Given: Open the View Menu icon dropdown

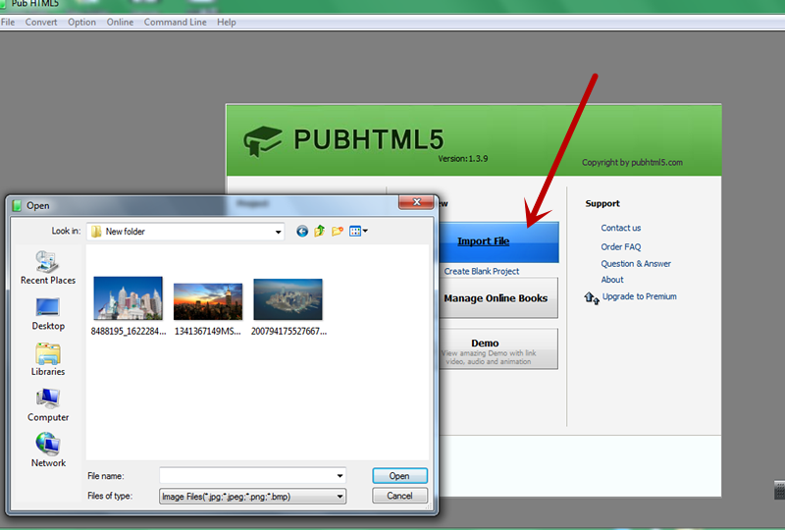Looking at the screenshot, I should click(x=358, y=231).
